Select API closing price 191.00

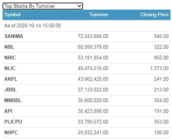tap(161, 111)
